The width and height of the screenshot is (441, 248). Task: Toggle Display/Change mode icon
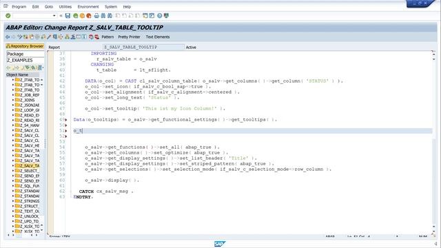click(20, 37)
